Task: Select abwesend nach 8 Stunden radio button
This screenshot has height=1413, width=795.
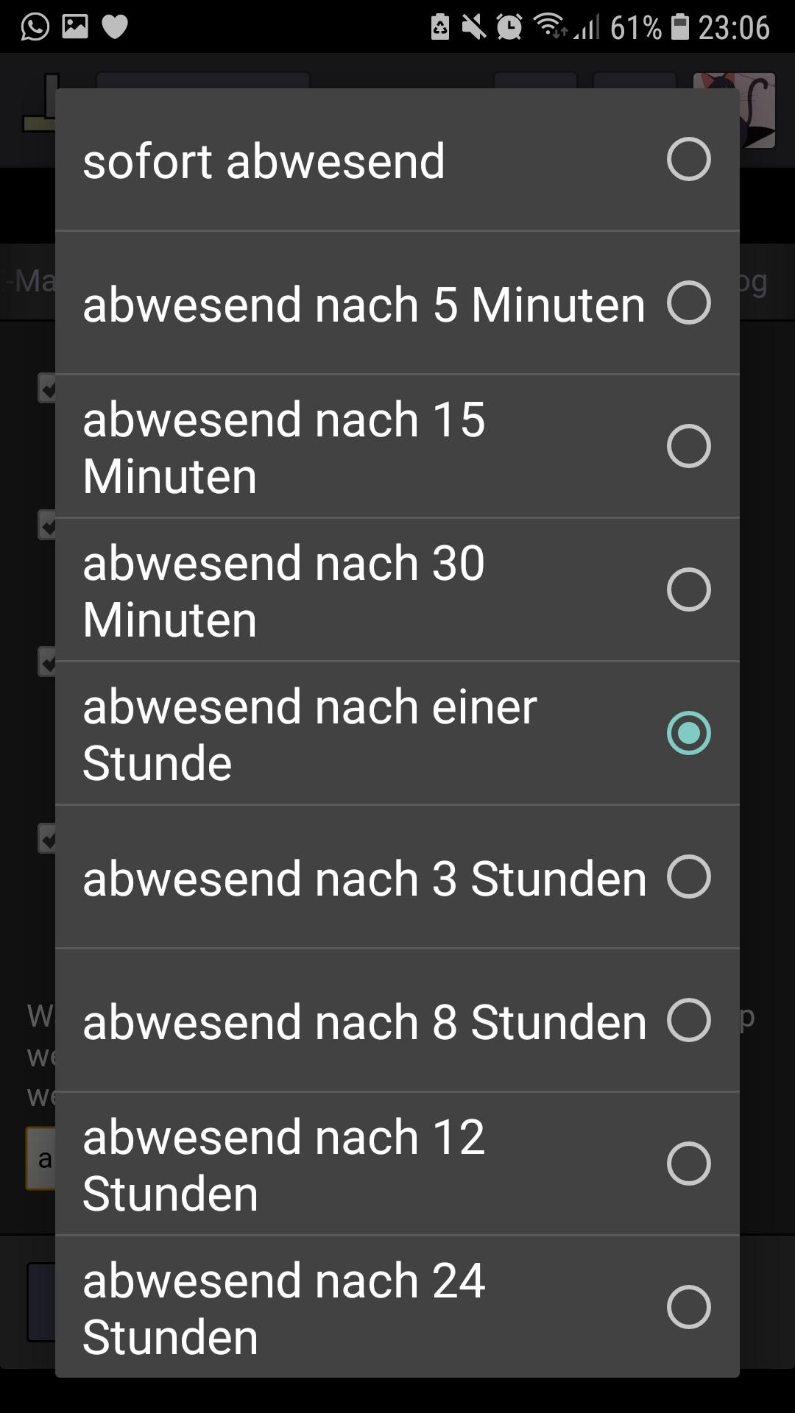Action: (x=688, y=1020)
